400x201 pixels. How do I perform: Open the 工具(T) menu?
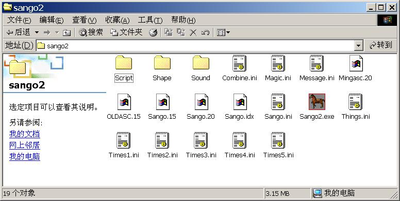(x=150, y=20)
